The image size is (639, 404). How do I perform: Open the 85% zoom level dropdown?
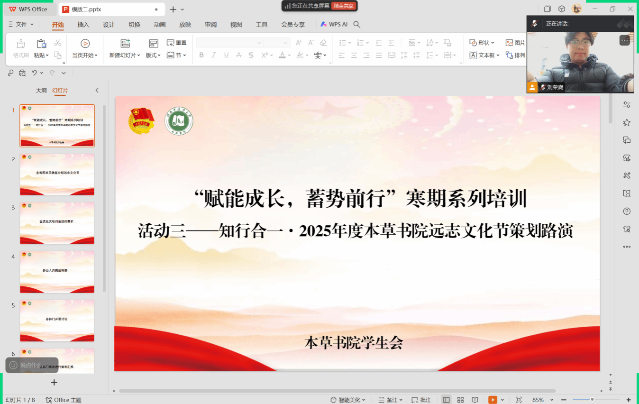coord(552,400)
